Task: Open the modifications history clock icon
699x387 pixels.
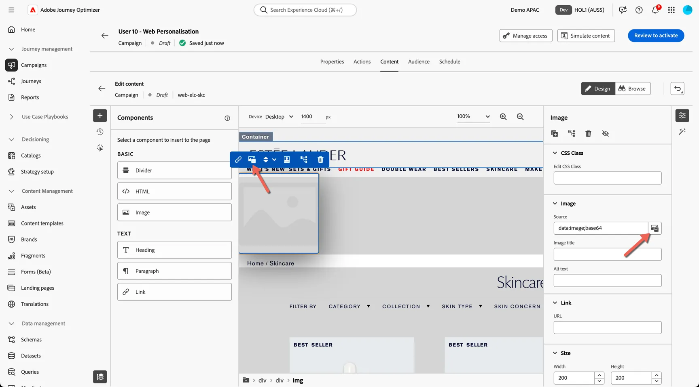Action: click(100, 132)
